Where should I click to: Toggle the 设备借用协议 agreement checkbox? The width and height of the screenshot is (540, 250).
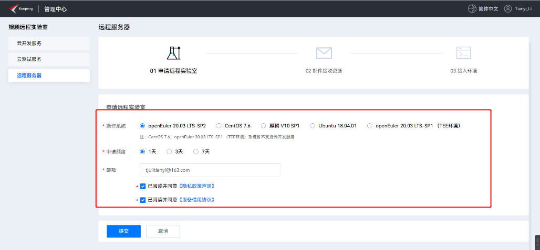[x=143, y=200]
